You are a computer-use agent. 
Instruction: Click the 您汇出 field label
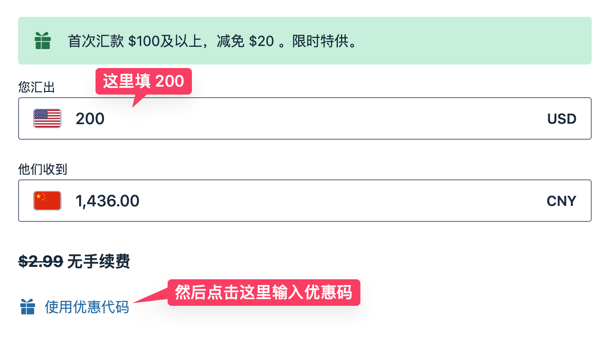(36, 87)
